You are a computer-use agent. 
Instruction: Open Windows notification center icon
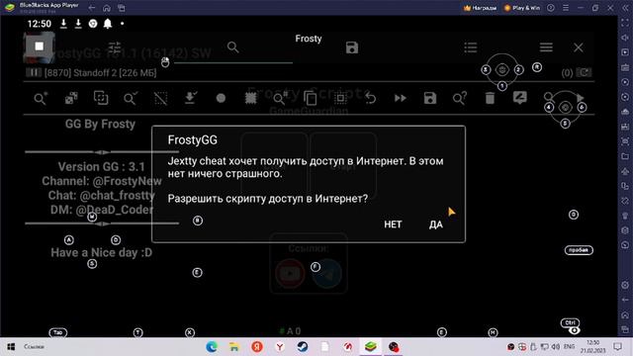[x=617, y=347]
